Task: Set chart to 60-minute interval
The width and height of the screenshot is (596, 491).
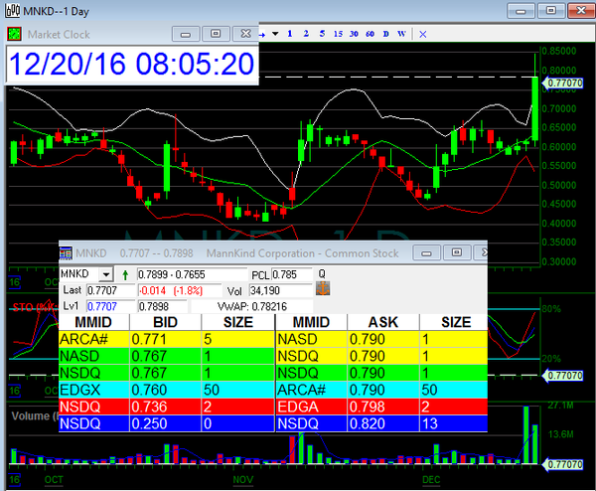Action: coord(370,34)
